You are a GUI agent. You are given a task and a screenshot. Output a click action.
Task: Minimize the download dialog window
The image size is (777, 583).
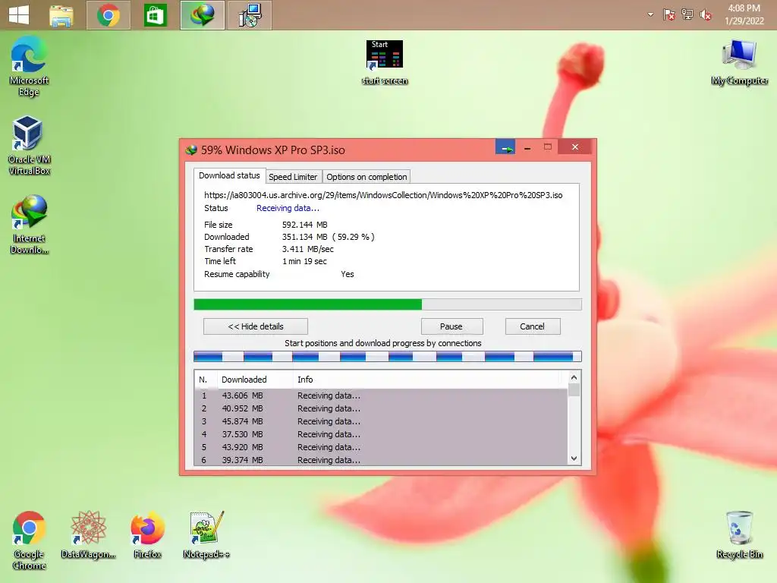point(527,147)
